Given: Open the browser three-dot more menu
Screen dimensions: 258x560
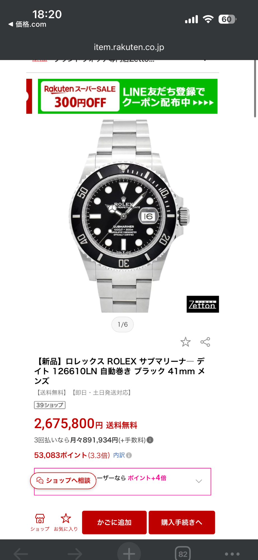Looking at the screenshot, I should (x=232, y=554).
